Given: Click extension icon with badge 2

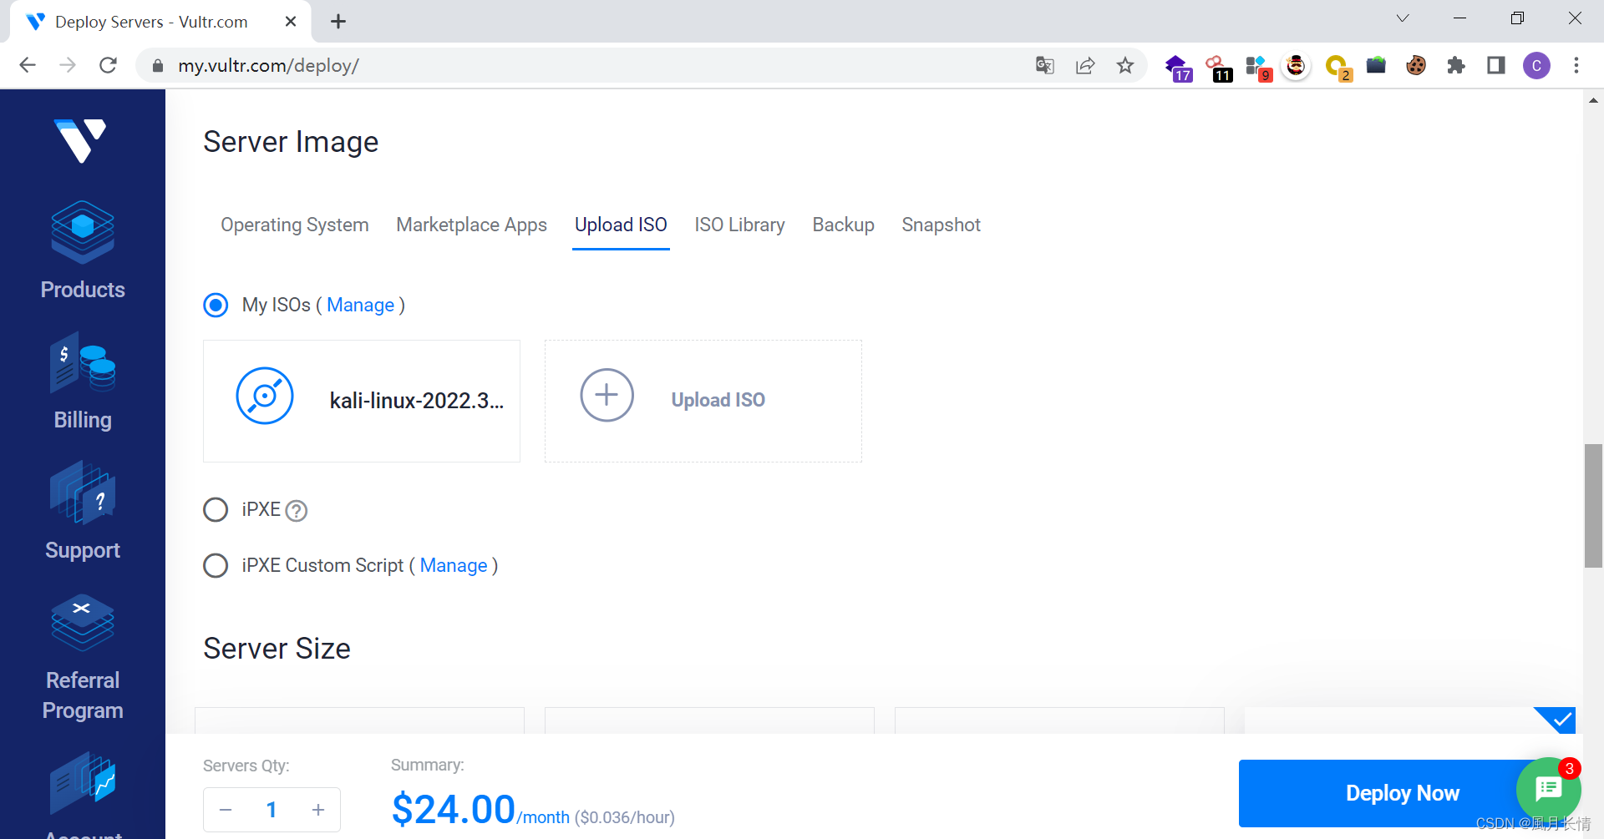Looking at the screenshot, I should [1338, 67].
